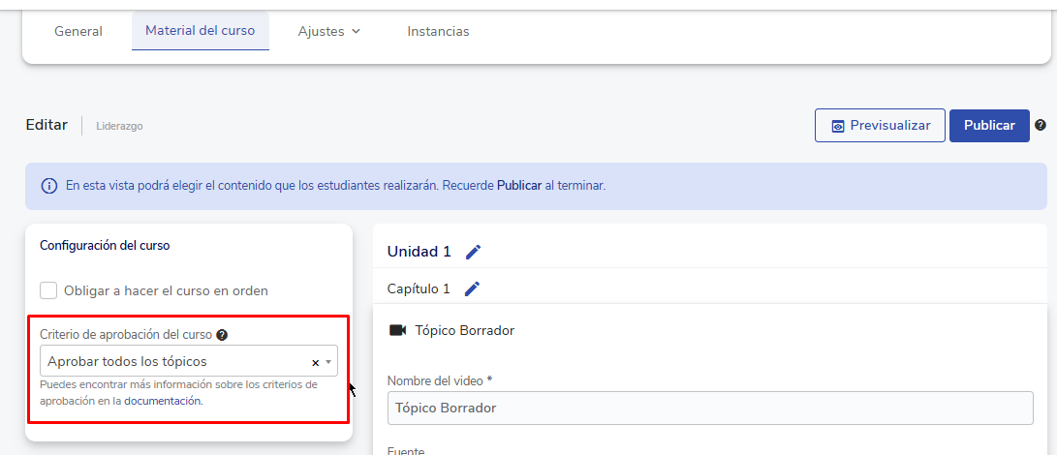Enable Obligar a hacer el curso en orden

point(48,290)
